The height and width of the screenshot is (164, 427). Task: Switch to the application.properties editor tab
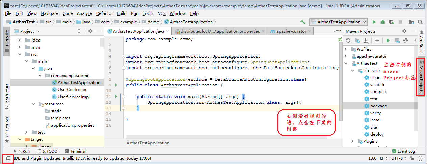click(x=219, y=31)
